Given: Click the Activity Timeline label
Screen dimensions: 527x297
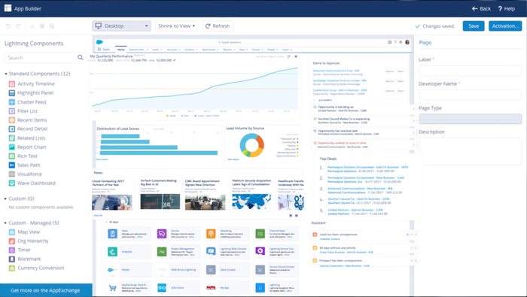Looking at the screenshot, I should coord(36,84).
